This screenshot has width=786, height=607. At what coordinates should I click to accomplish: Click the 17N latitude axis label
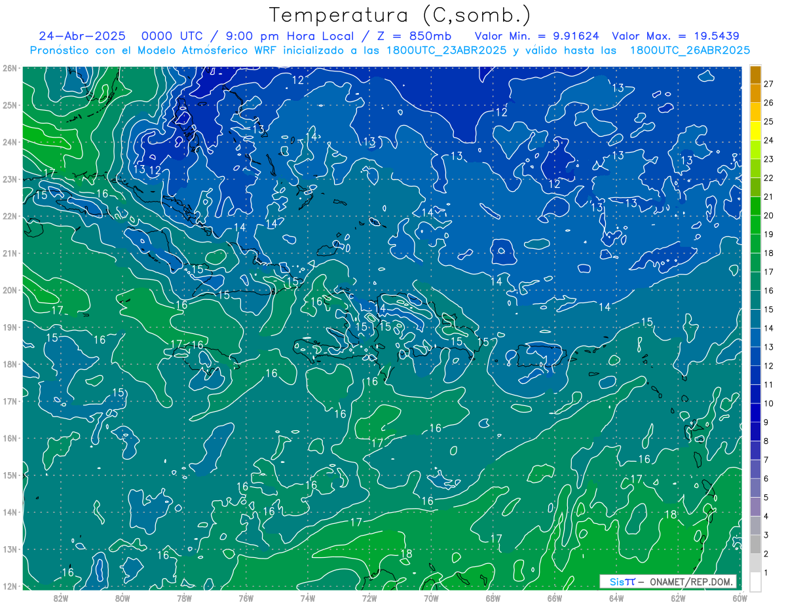[x=9, y=401]
